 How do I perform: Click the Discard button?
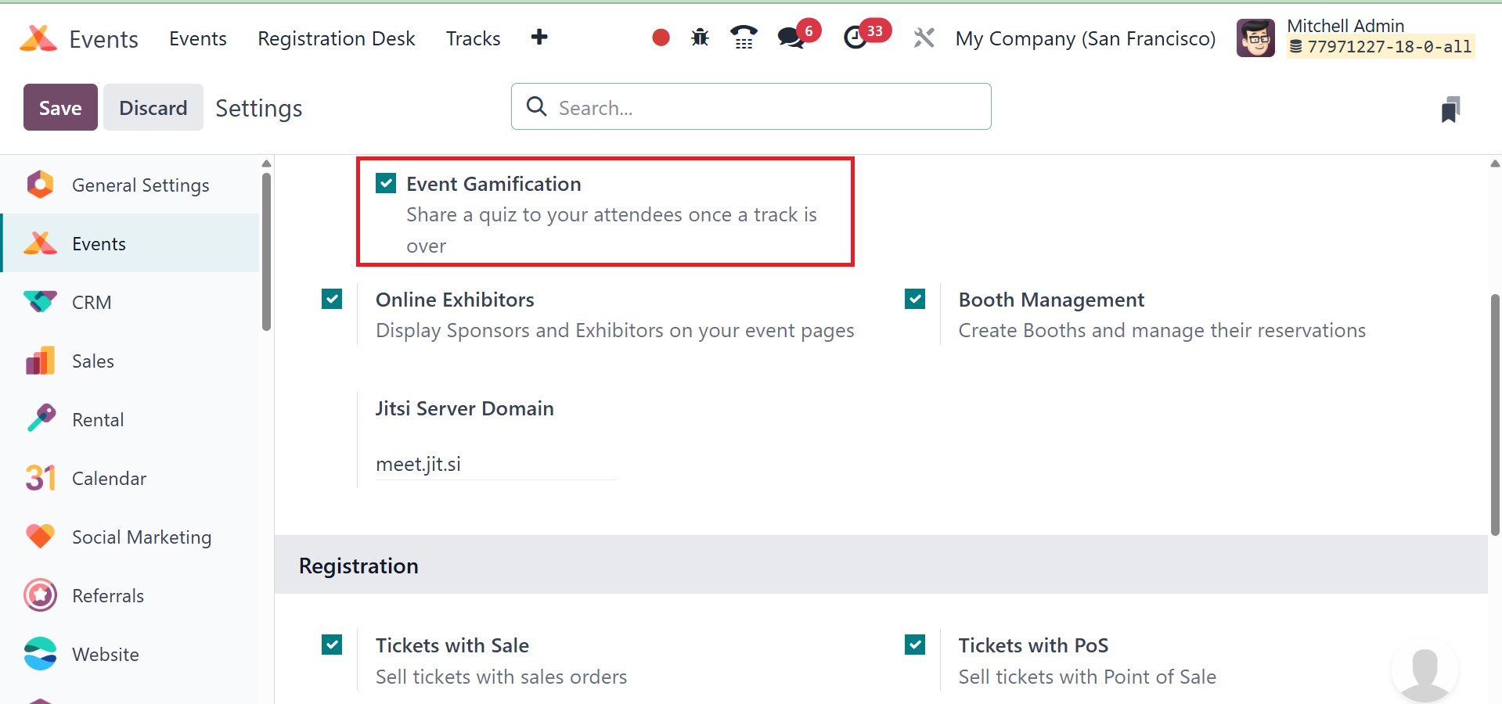[x=153, y=107]
